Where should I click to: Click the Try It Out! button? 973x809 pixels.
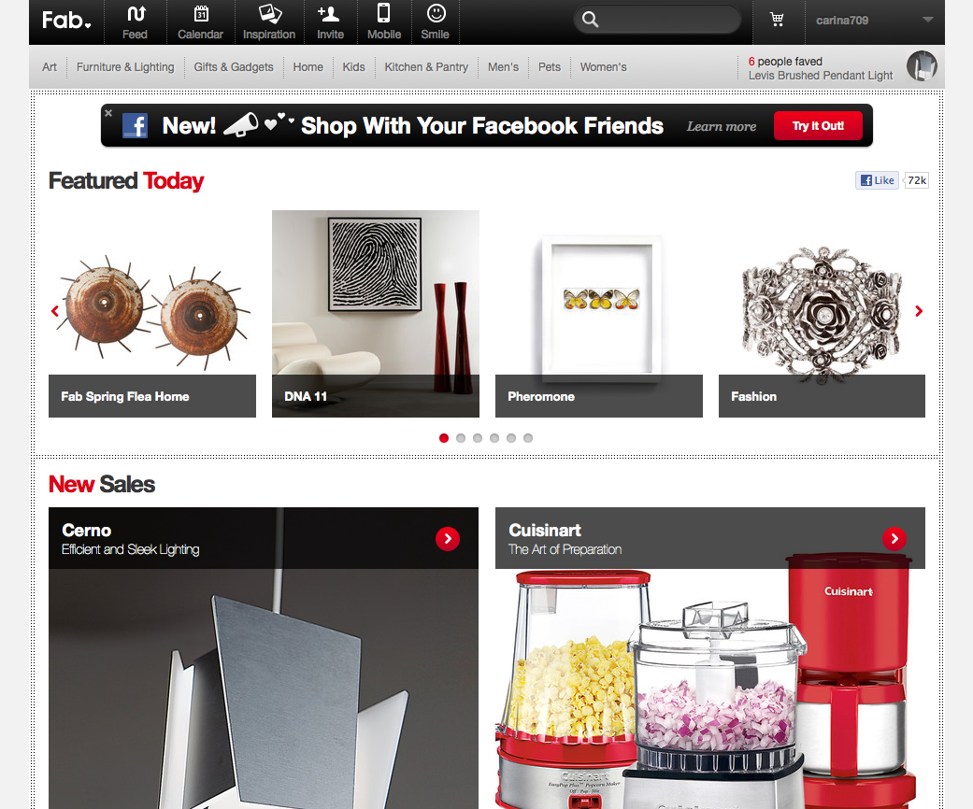(x=818, y=126)
